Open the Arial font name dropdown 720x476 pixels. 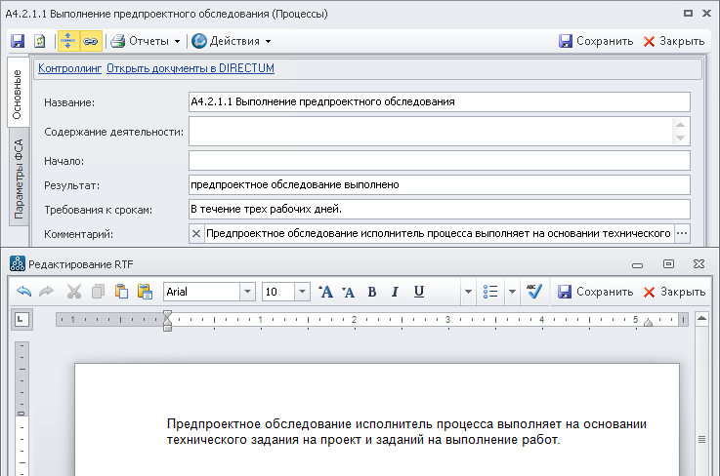pos(247,292)
